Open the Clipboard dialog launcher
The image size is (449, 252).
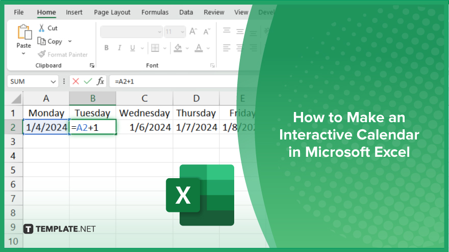(92, 66)
